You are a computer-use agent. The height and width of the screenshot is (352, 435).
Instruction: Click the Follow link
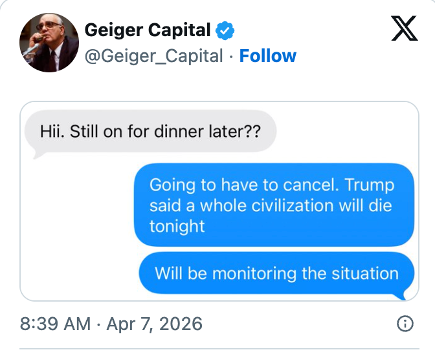tap(267, 56)
